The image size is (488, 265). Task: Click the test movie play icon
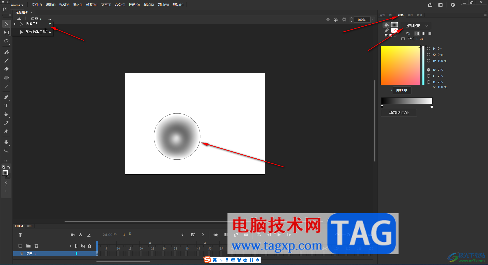click(x=453, y=5)
